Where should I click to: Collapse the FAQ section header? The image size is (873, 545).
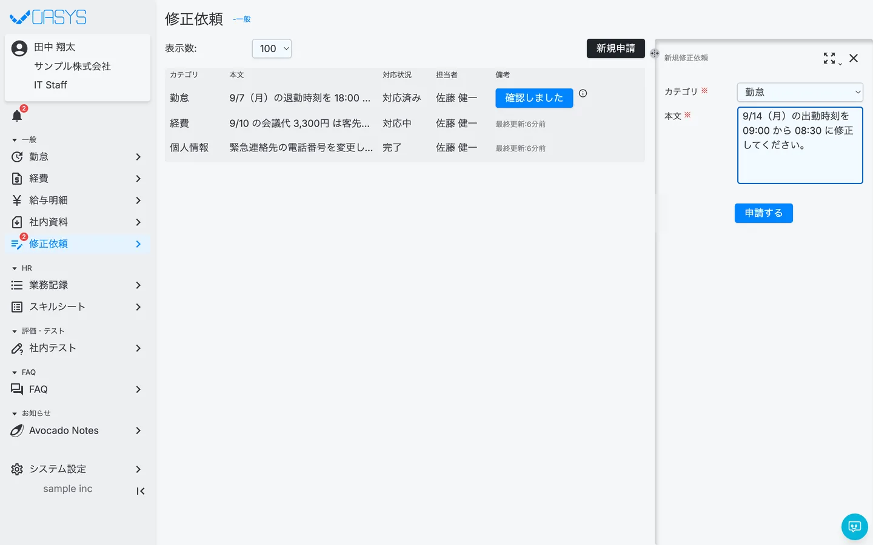24,372
